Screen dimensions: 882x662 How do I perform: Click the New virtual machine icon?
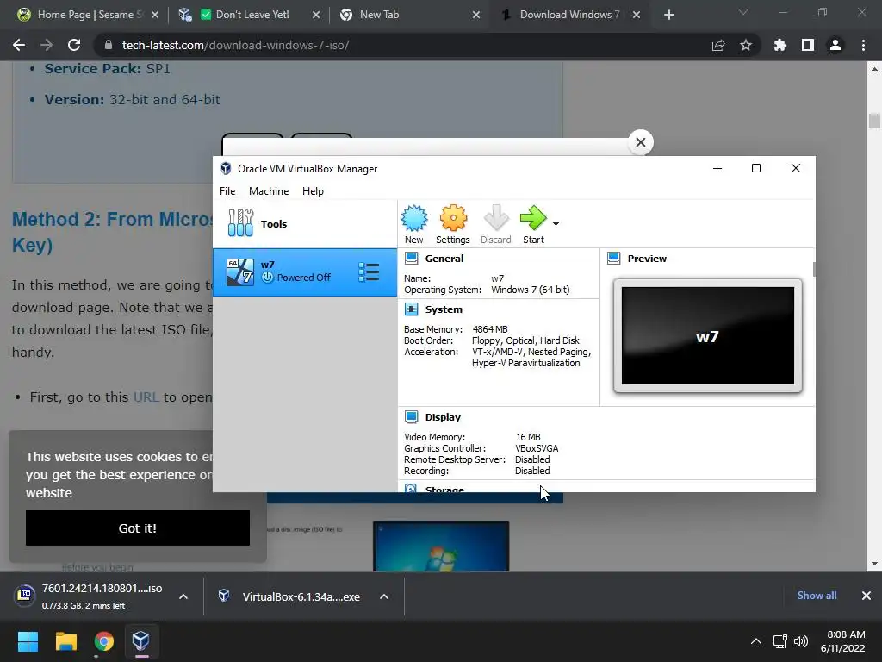414,224
